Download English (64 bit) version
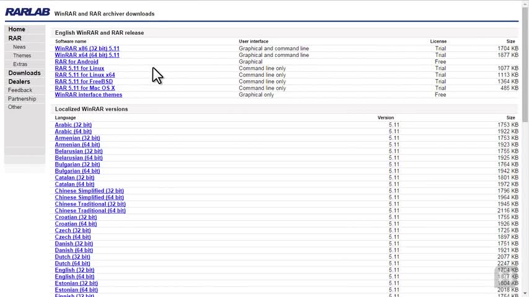The width and height of the screenshot is (529, 297). (x=74, y=277)
